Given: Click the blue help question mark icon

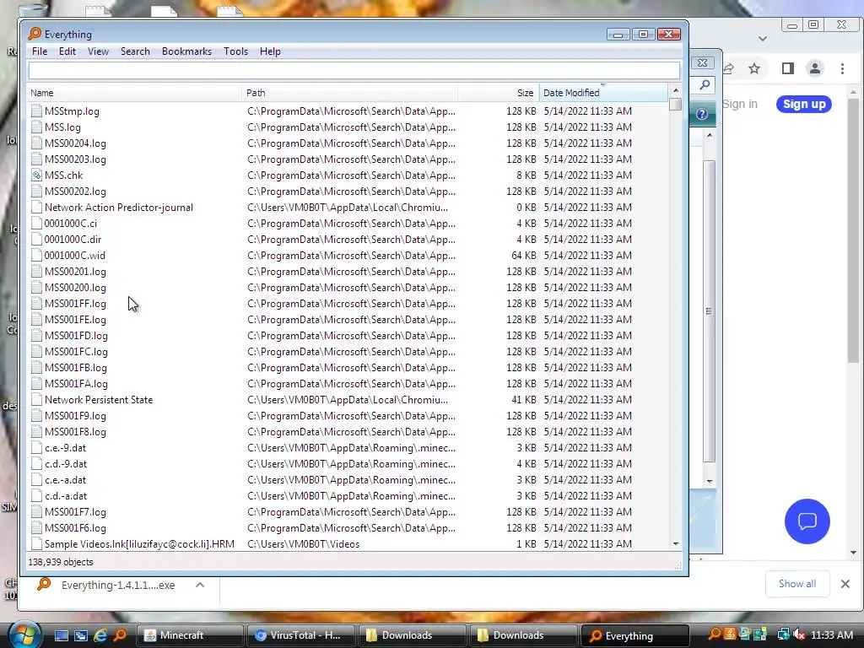Looking at the screenshot, I should click(701, 114).
